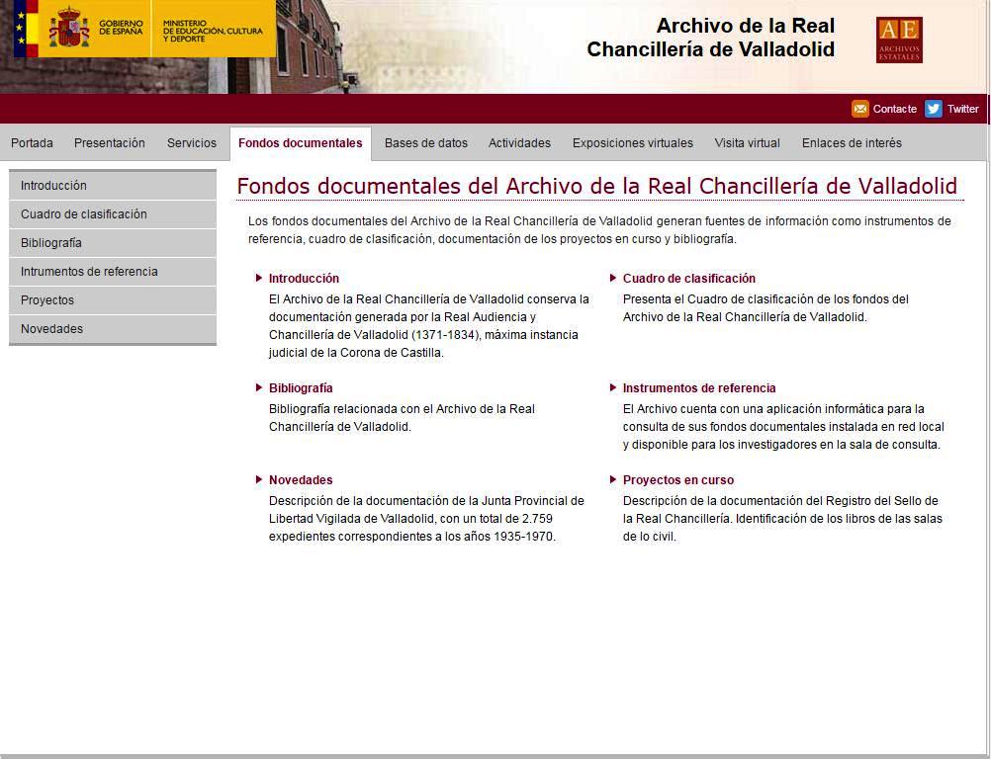This screenshot has width=991, height=759.
Task: Click the Contacte envelope icon
Action: 860,109
